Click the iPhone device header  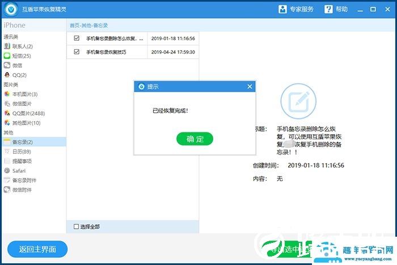tap(14, 25)
